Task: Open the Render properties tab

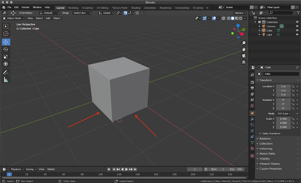Action: pyautogui.click(x=252, y=82)
